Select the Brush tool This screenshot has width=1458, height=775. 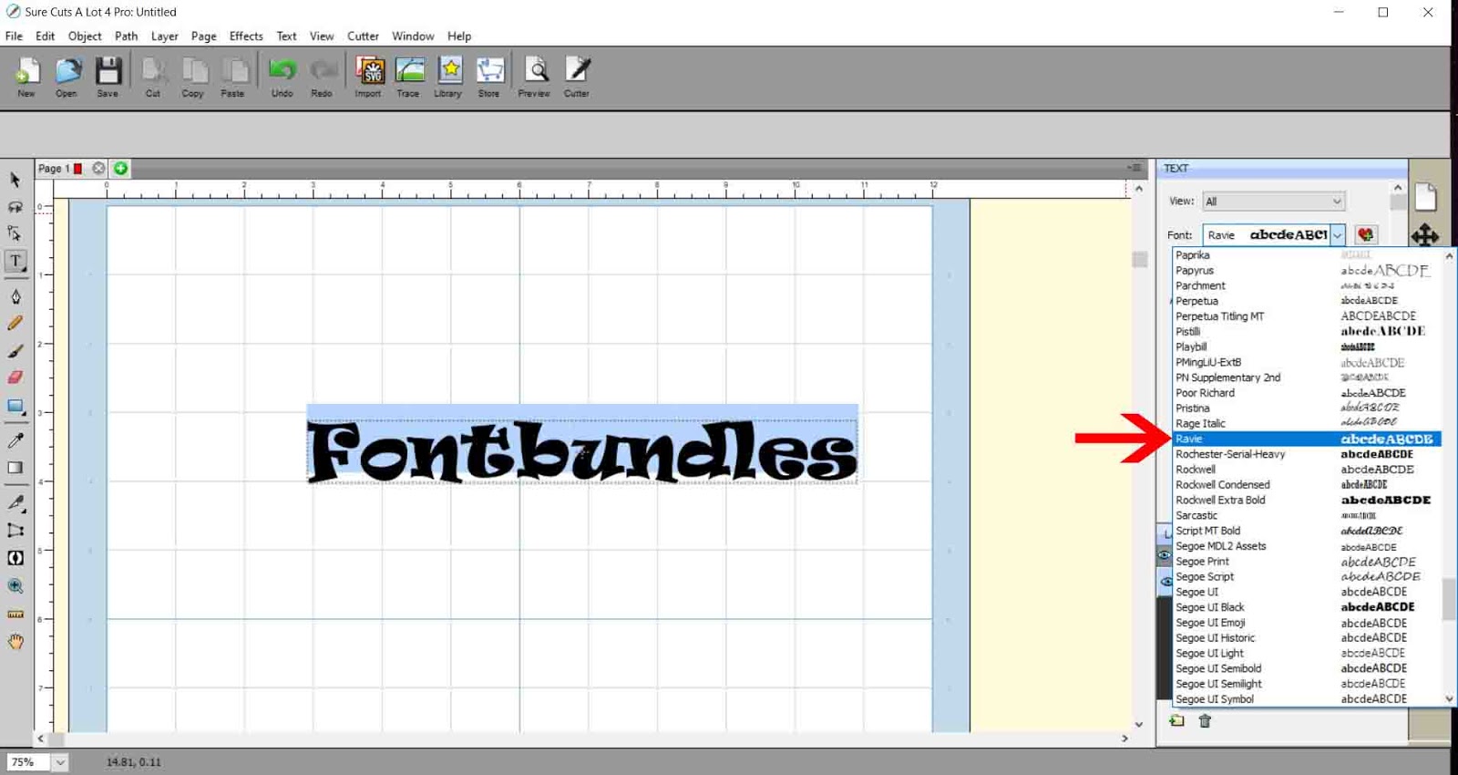click(x=15, y=350)
